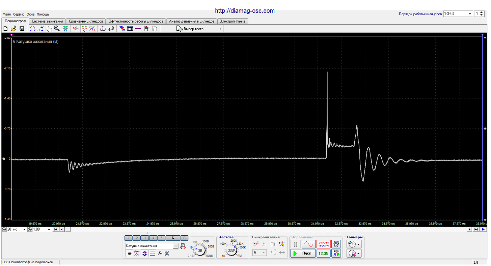Image resolution: width=491 pixels, height=266 pixels.
Task: Open the Помощь menu
Action: tap(43, 14)
